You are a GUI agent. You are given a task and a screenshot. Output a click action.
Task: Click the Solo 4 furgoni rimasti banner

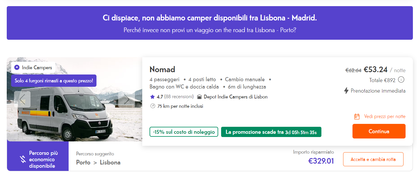(x=54, y=81)
